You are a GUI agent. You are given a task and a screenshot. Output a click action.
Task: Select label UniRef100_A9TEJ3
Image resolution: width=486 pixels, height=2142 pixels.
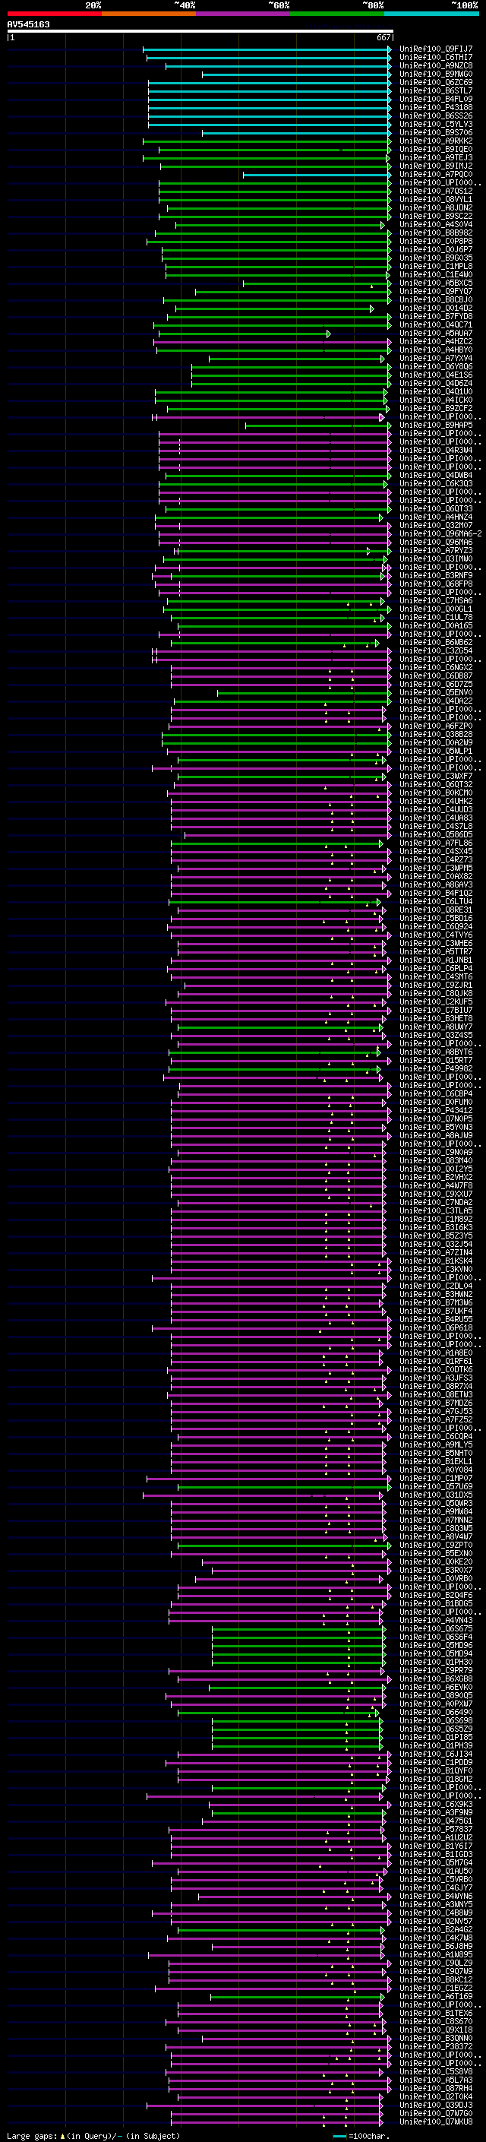coord(436,158)
